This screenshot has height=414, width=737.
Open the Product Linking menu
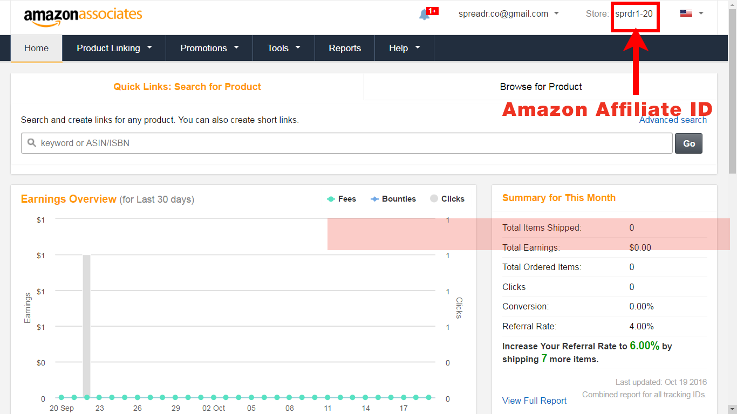[114, 48]
